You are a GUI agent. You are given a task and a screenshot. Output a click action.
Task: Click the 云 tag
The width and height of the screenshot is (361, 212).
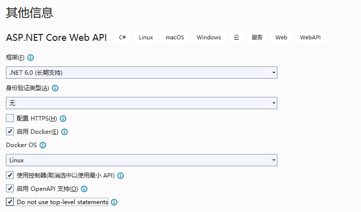[x=236, y=37]
